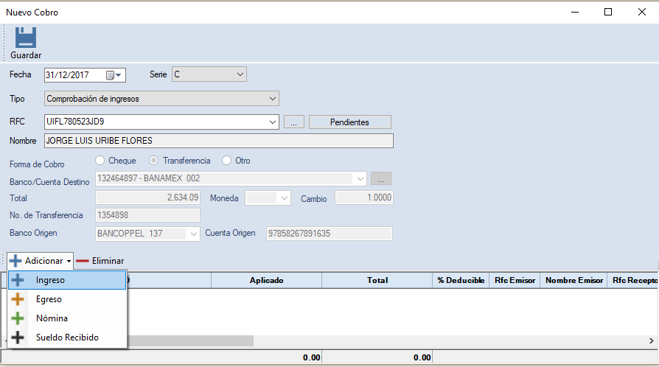659x367 pixels.
Task: Click the ellipsis button beside RFC
Action: click(x=293, y=122)
